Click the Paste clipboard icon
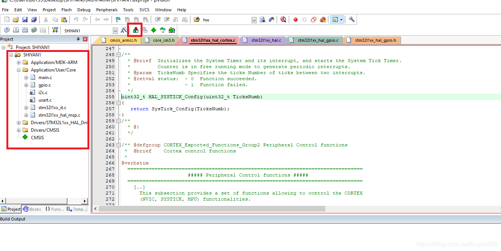Screen dimensions: 501x251 [x=64, y=20]
